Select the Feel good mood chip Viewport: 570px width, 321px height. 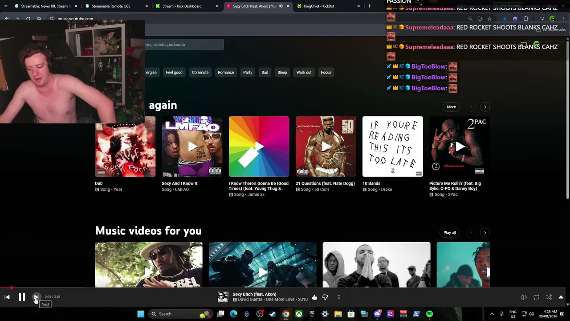pyautogui.click(x=174, y=72)
